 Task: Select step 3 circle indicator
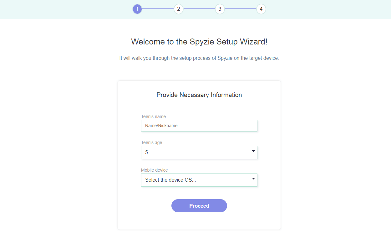220,9
